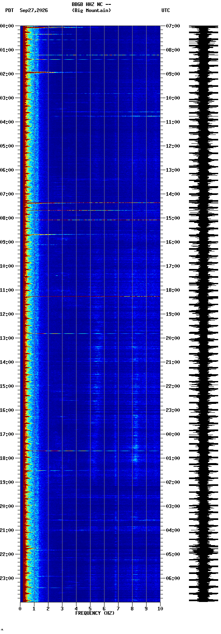This screenshot has height=634, width=221.
Task: Click the 21:00 UTC label on right axis
Action: (173, 362)
